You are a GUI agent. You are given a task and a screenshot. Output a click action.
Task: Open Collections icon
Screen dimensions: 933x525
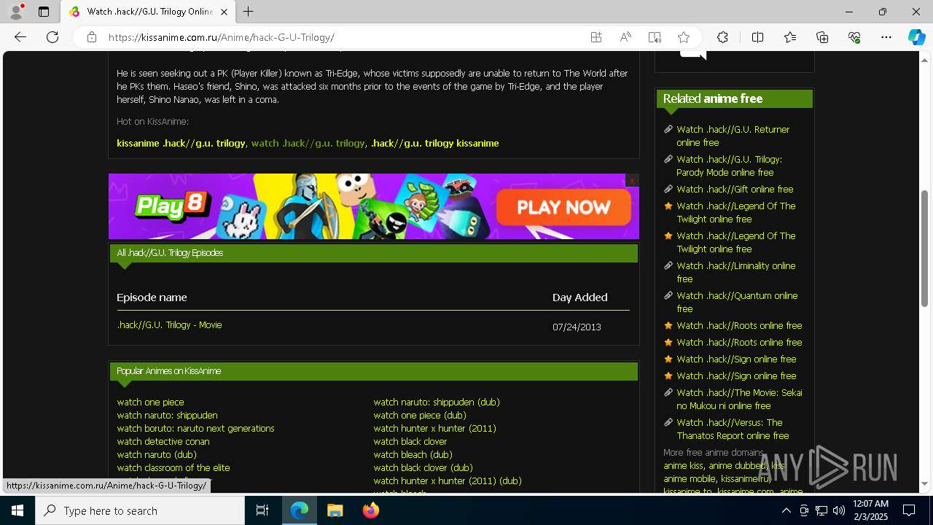pos(822,37)
